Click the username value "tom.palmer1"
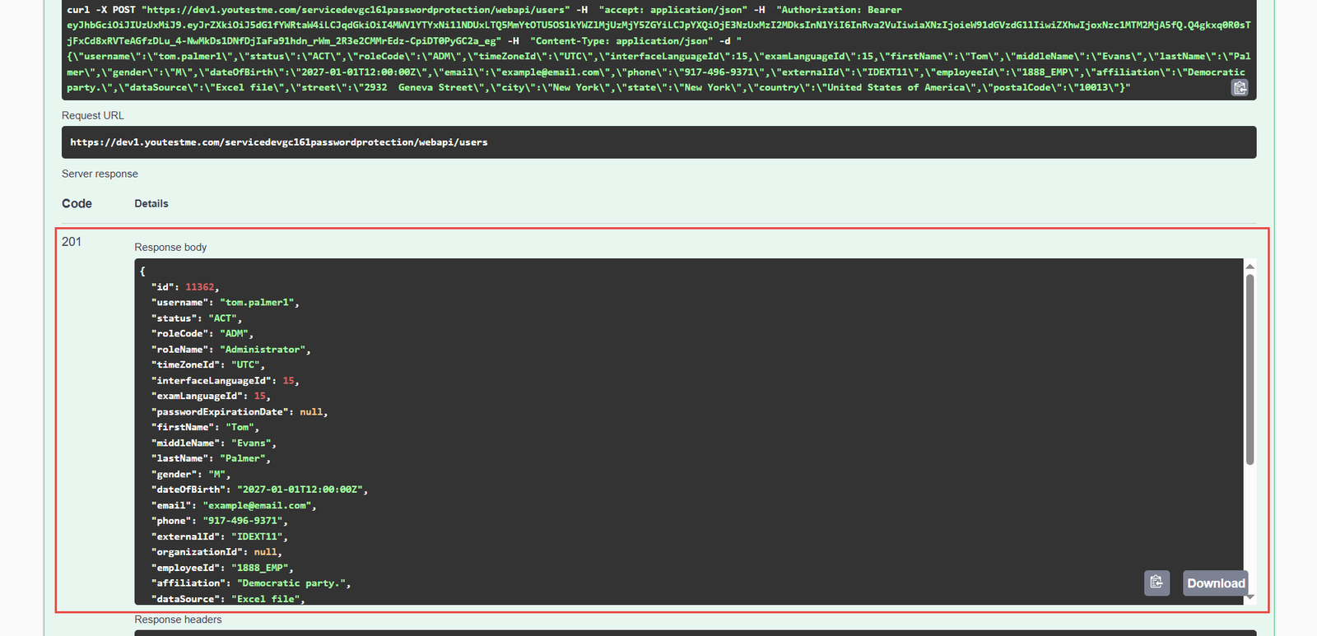 (x=258, y=303)
